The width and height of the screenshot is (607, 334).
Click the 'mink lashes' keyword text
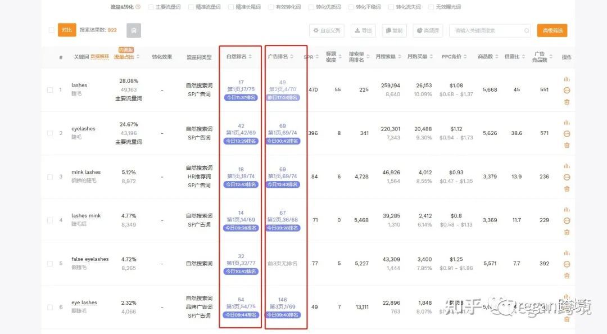point(86,172)
